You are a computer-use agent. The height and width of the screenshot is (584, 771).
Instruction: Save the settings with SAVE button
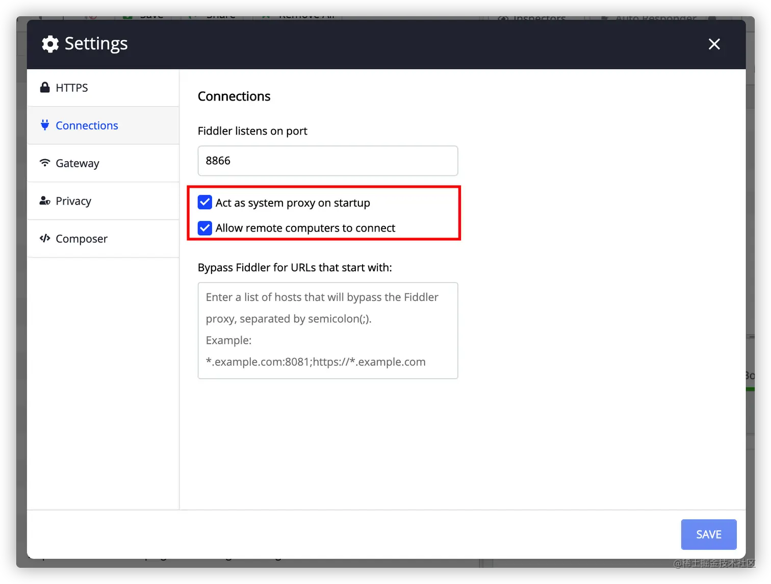(709, 535)
